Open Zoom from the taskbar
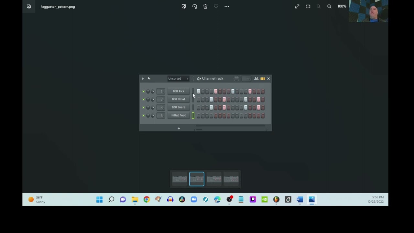Image resolution: width=414 pixels, height=233 pixels. coord(194,200)
